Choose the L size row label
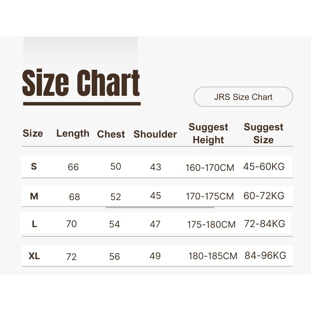 [x=34, y=224]
